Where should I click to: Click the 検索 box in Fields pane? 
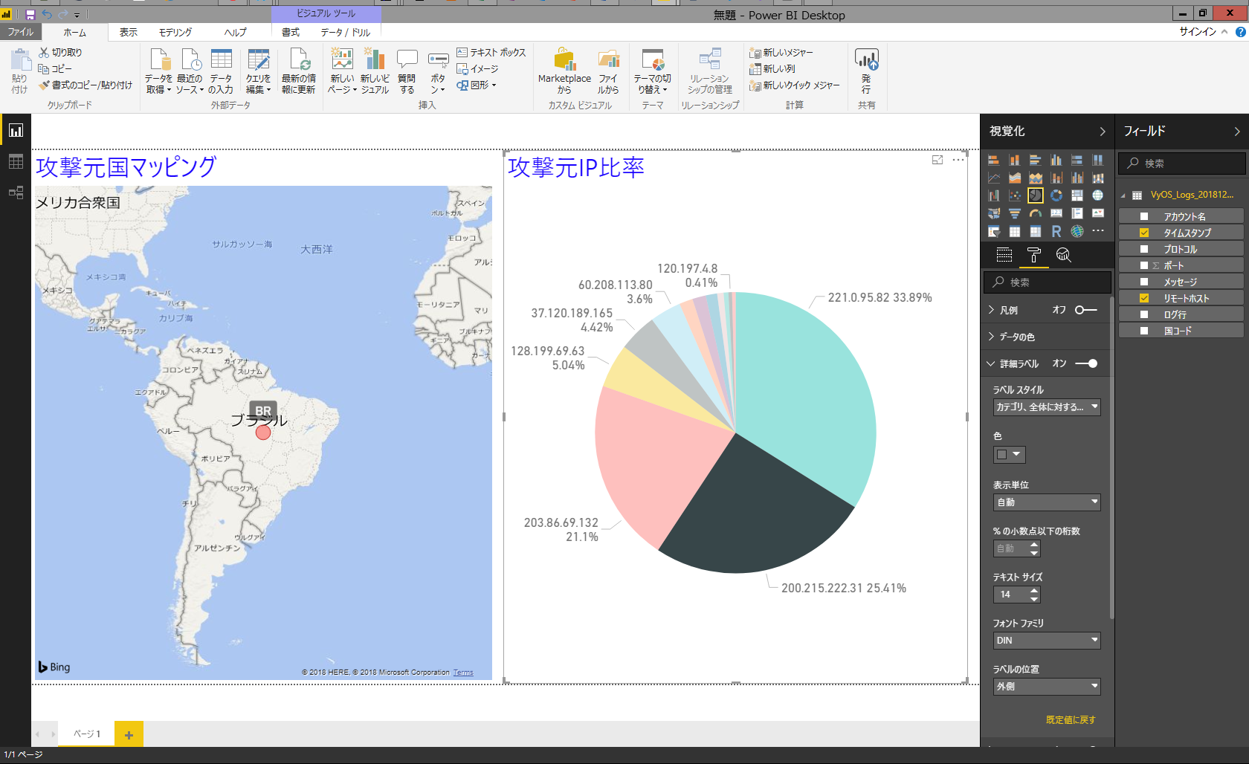(1182, 163)
